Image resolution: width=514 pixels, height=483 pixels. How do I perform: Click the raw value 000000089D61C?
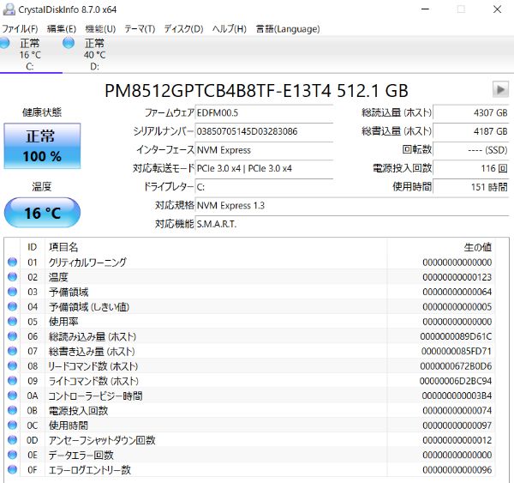click(456, 336)
